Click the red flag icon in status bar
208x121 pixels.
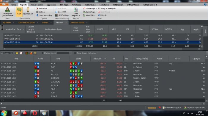click(x=160, y=108)
